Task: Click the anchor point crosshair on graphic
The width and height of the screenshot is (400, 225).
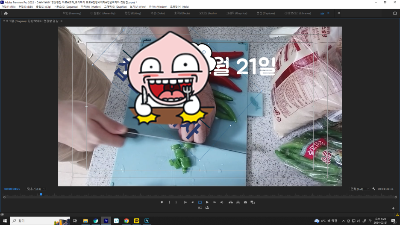Action: click(x=204, y=52)
